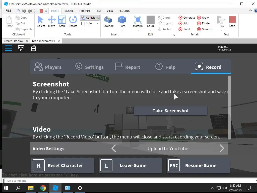This screenshot has height=193, width=257.
Task: Insert a new Part
Action: 122,22
